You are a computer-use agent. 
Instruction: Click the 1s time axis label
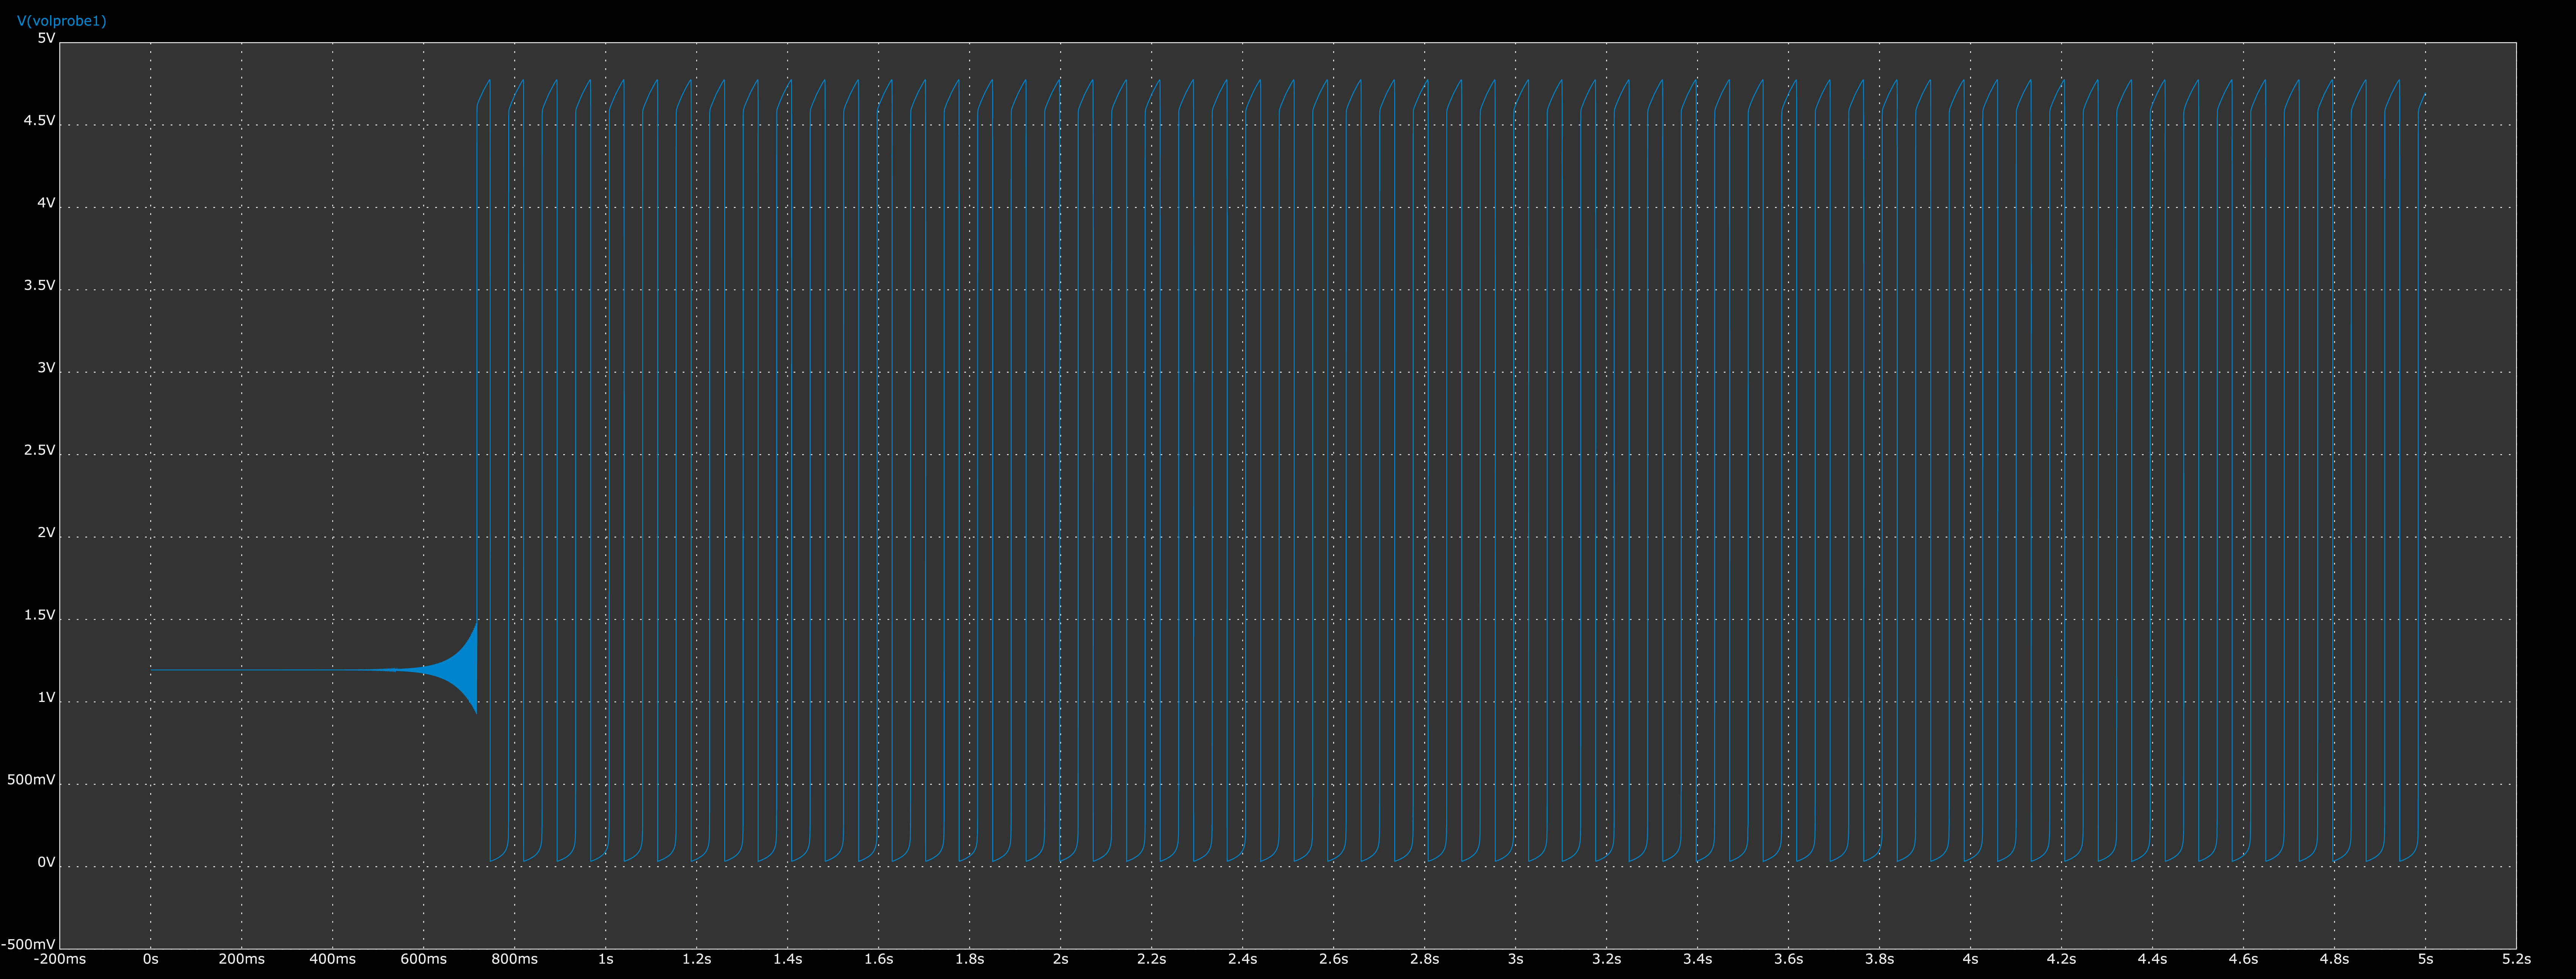[606, 959]
